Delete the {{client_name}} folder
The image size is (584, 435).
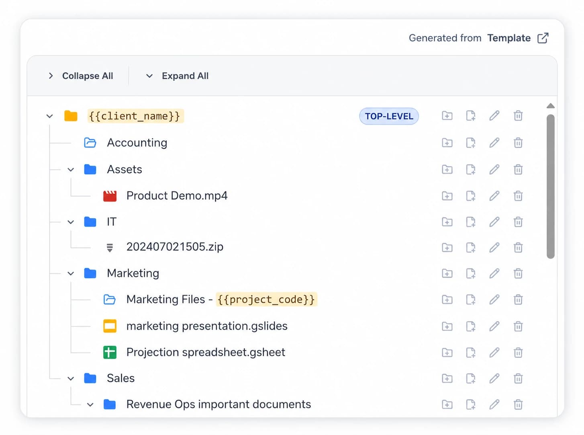tap(518, 116)
